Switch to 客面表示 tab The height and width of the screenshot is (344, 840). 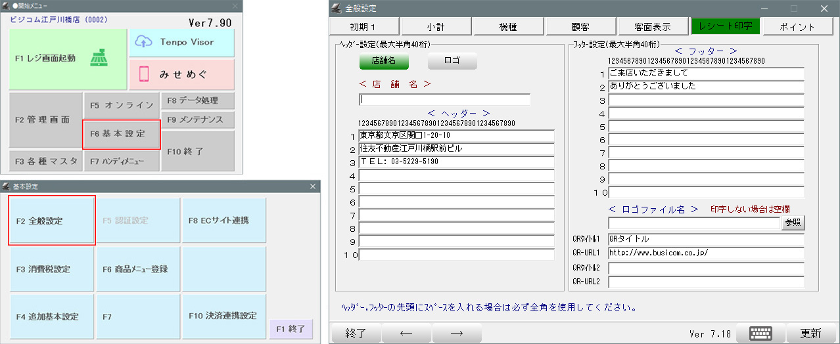[x=653, y=27]
